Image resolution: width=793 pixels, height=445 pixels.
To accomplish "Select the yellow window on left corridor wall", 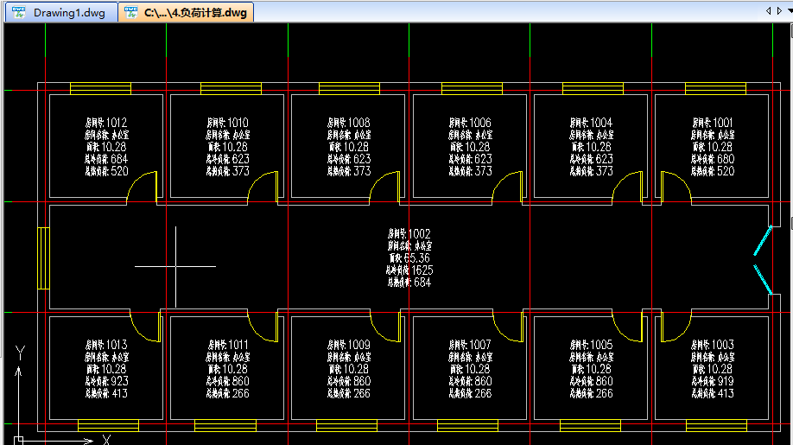I will pos(43,258).
